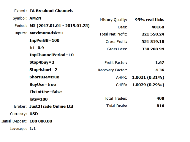Click the FixLotUse=false setting
The image size is (190, 142).
pos(45,92)
